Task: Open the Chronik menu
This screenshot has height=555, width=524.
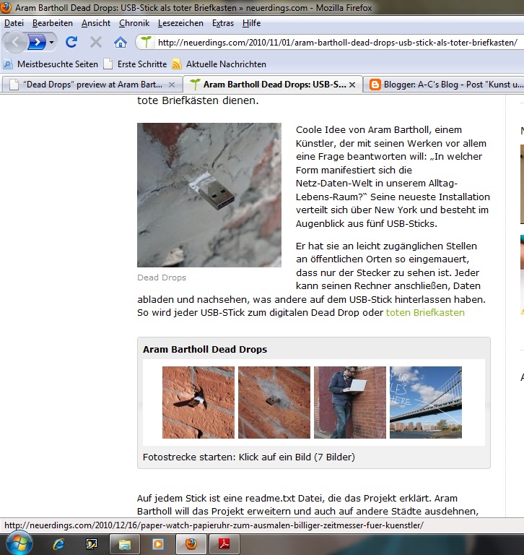Action: (x=134, y=23)
